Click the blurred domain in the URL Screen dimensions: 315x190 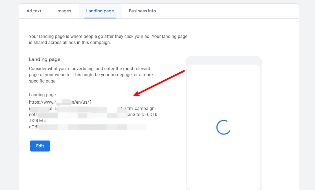point(63,102)
